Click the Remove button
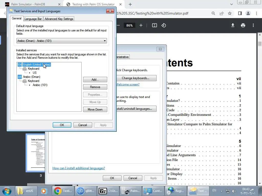Viewport: 262px width, 196px height. point(95,87)
